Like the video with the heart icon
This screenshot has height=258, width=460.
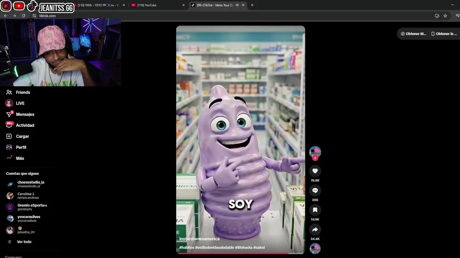(315, 171)
